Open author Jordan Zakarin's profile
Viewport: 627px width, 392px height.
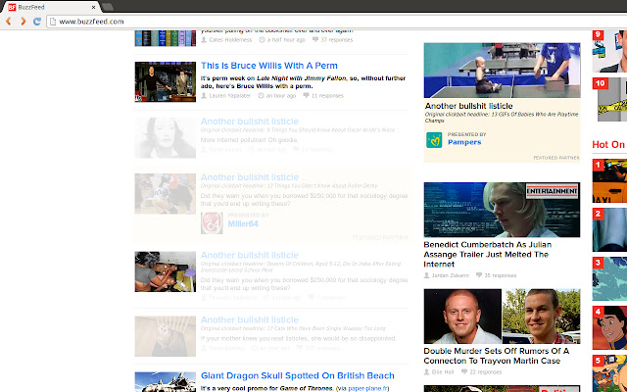[450, 275]
